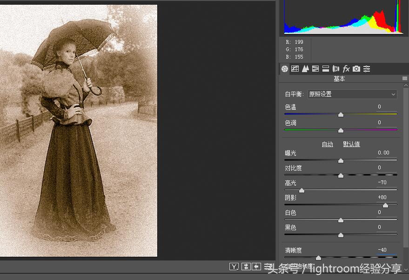
Task: Open the Split Toning panel
Action: pos(326,68)
